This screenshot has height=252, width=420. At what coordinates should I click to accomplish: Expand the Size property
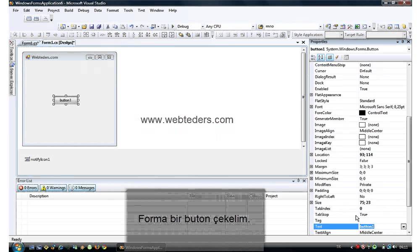point(311,202)
